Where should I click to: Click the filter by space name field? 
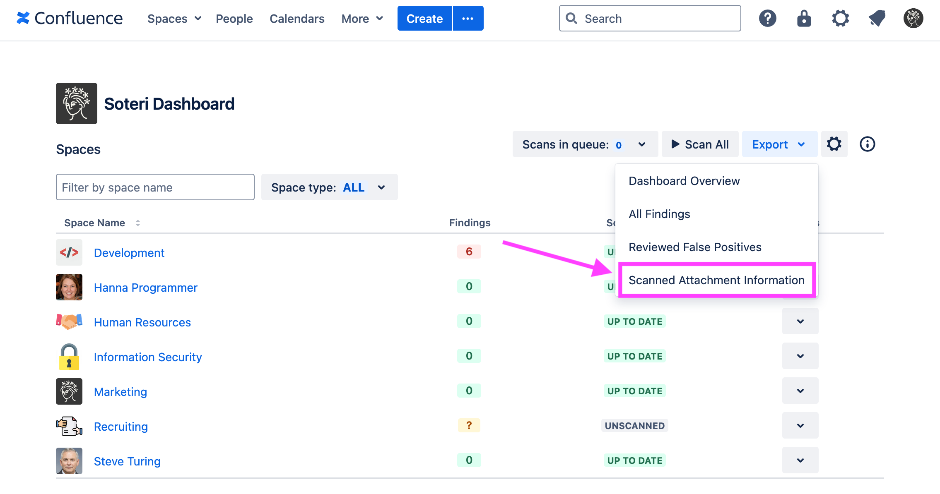point(155,187)
